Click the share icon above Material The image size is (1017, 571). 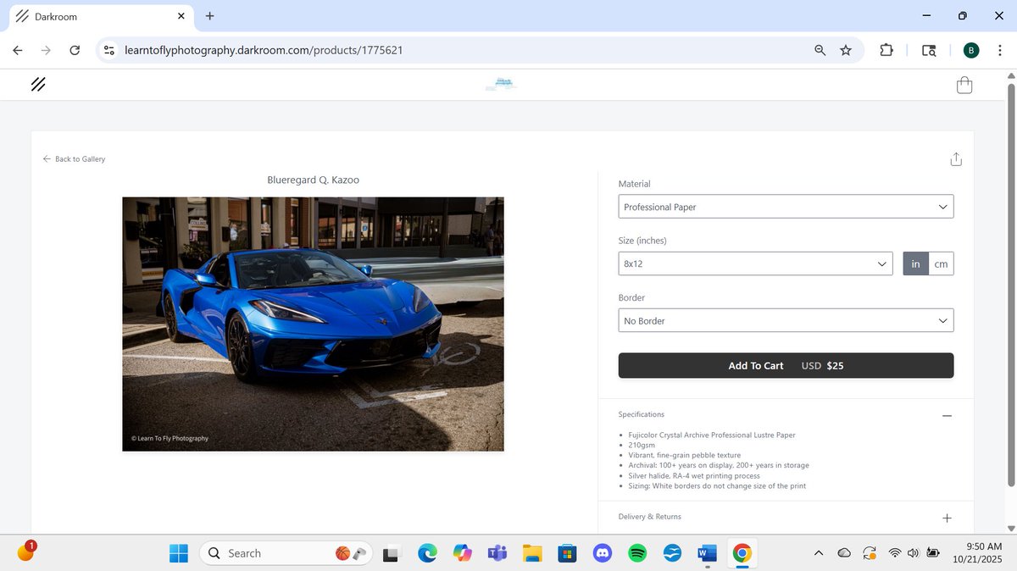coord(956,159)
